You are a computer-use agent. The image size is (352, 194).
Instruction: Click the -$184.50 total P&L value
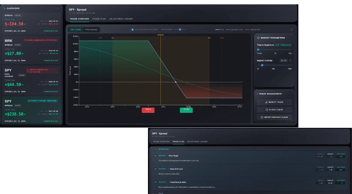click(x=14, y=24)
